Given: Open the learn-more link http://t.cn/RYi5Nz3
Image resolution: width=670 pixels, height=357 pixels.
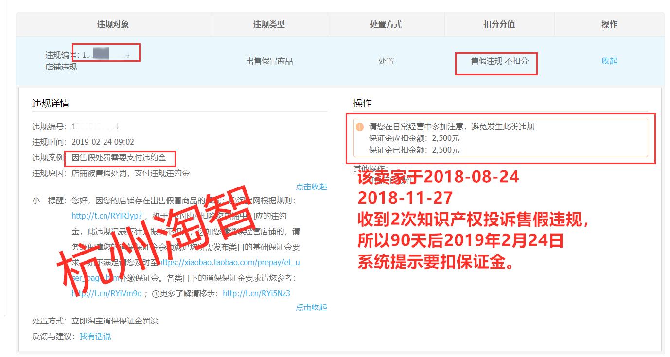Looking at the screenshot, I should click(x=256, y=293).
